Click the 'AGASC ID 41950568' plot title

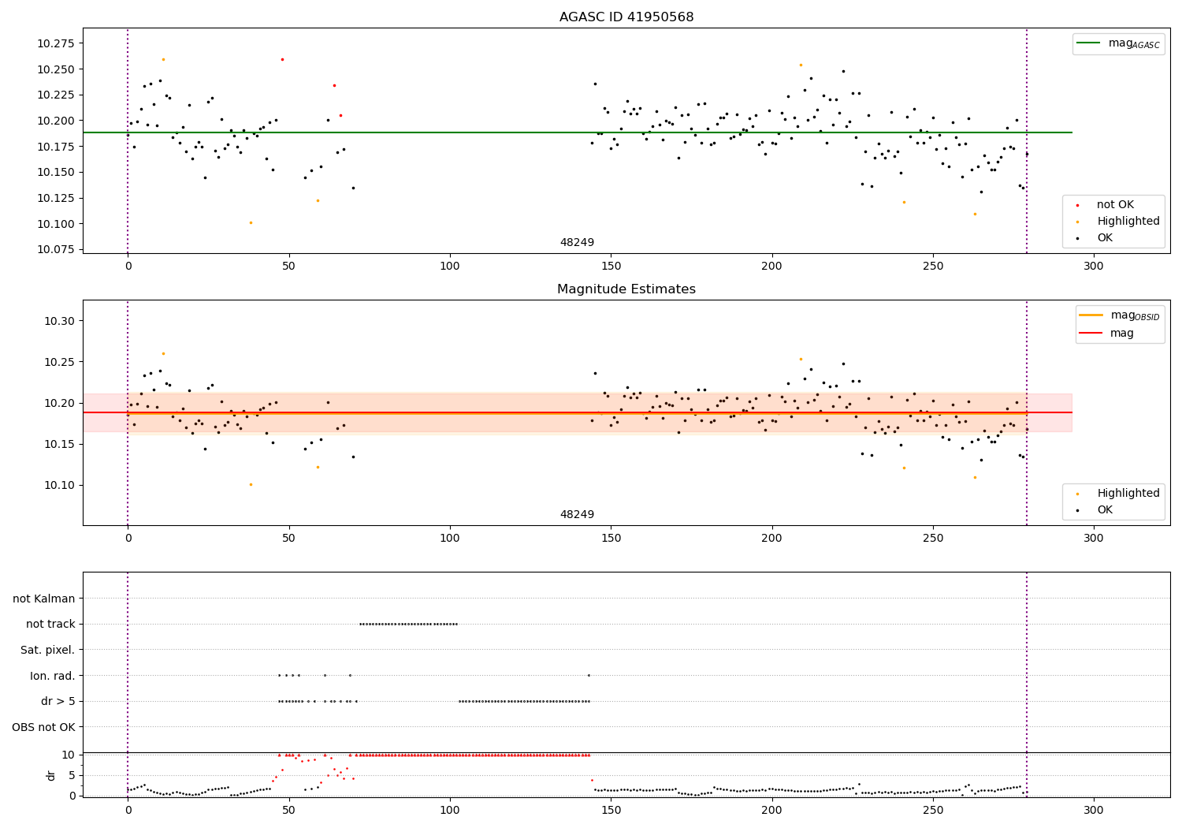click(x=626, y=17)
